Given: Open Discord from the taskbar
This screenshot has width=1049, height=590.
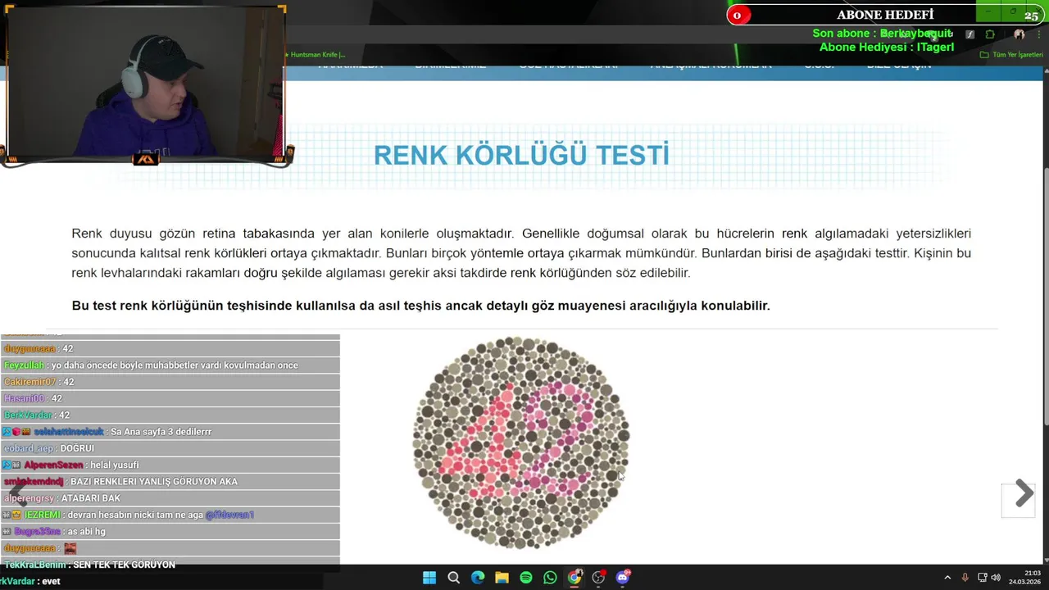Looking at the screenshot, I should tap(623, 578).
